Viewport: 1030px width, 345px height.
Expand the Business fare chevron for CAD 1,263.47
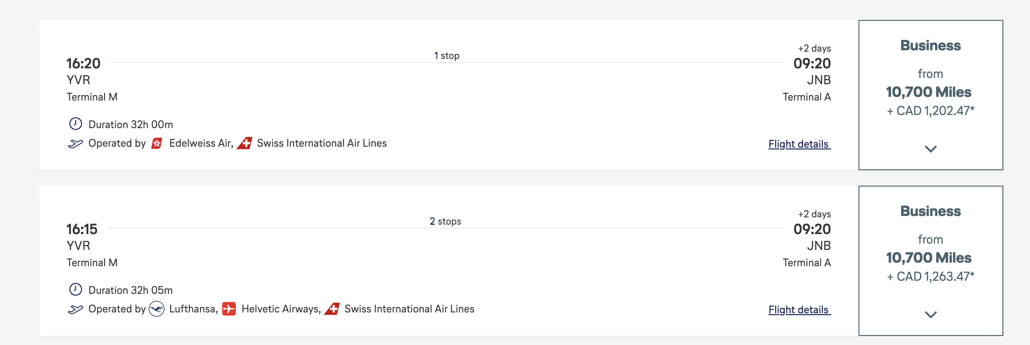(x=930, y=315)
